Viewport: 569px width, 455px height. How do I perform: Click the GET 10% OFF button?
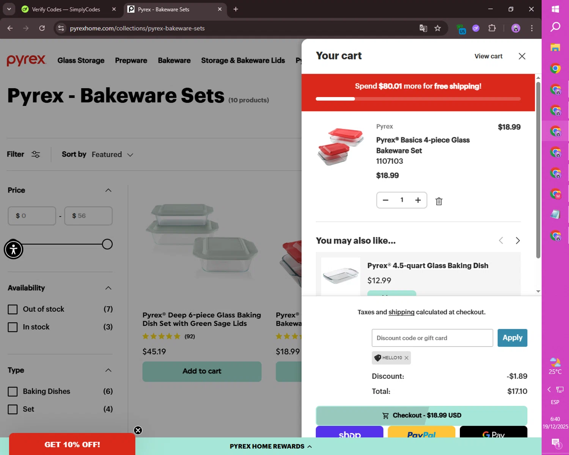[72, 444]
